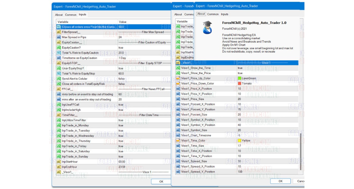Click the icon next to EquityCaution?

coord(58,48)
